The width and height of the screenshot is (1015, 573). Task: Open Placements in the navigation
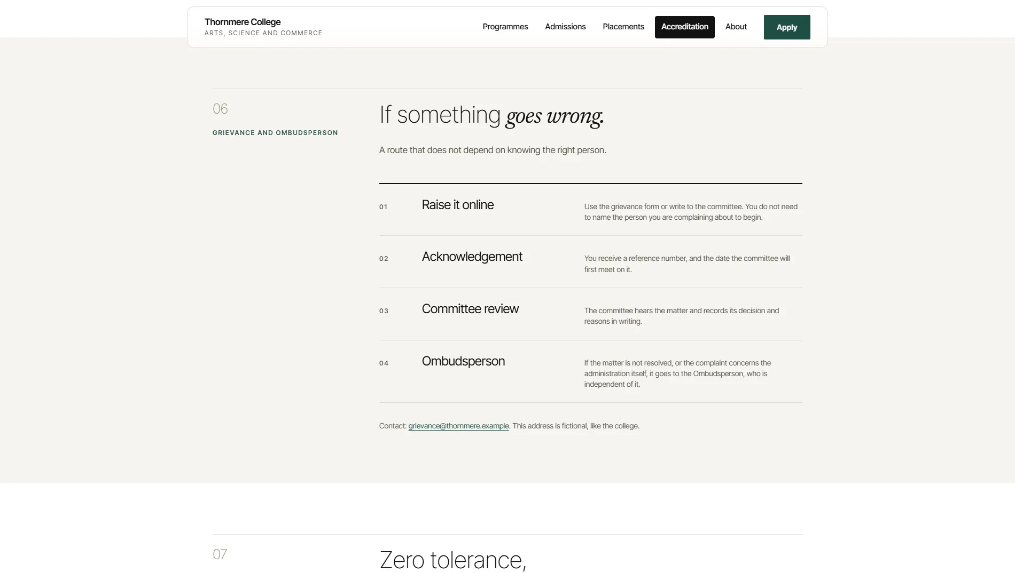[x=623, y=27]
